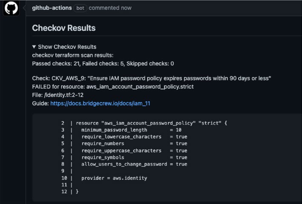Select 'checkov terraform scan results:' text
The image size is (302, 204).
pos(72,55)
